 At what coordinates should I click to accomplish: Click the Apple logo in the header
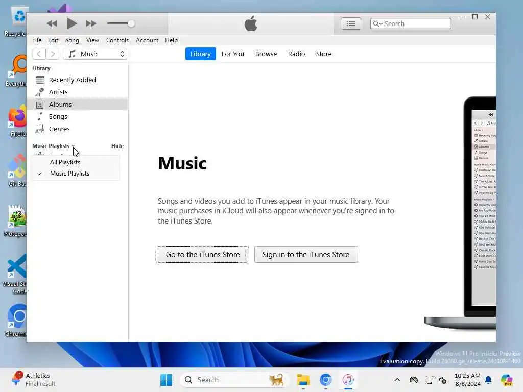pyautogui.click(x=251, y=23)
